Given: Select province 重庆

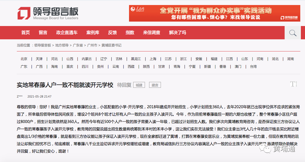Looking at the screenshot, I should click(70, 67).
